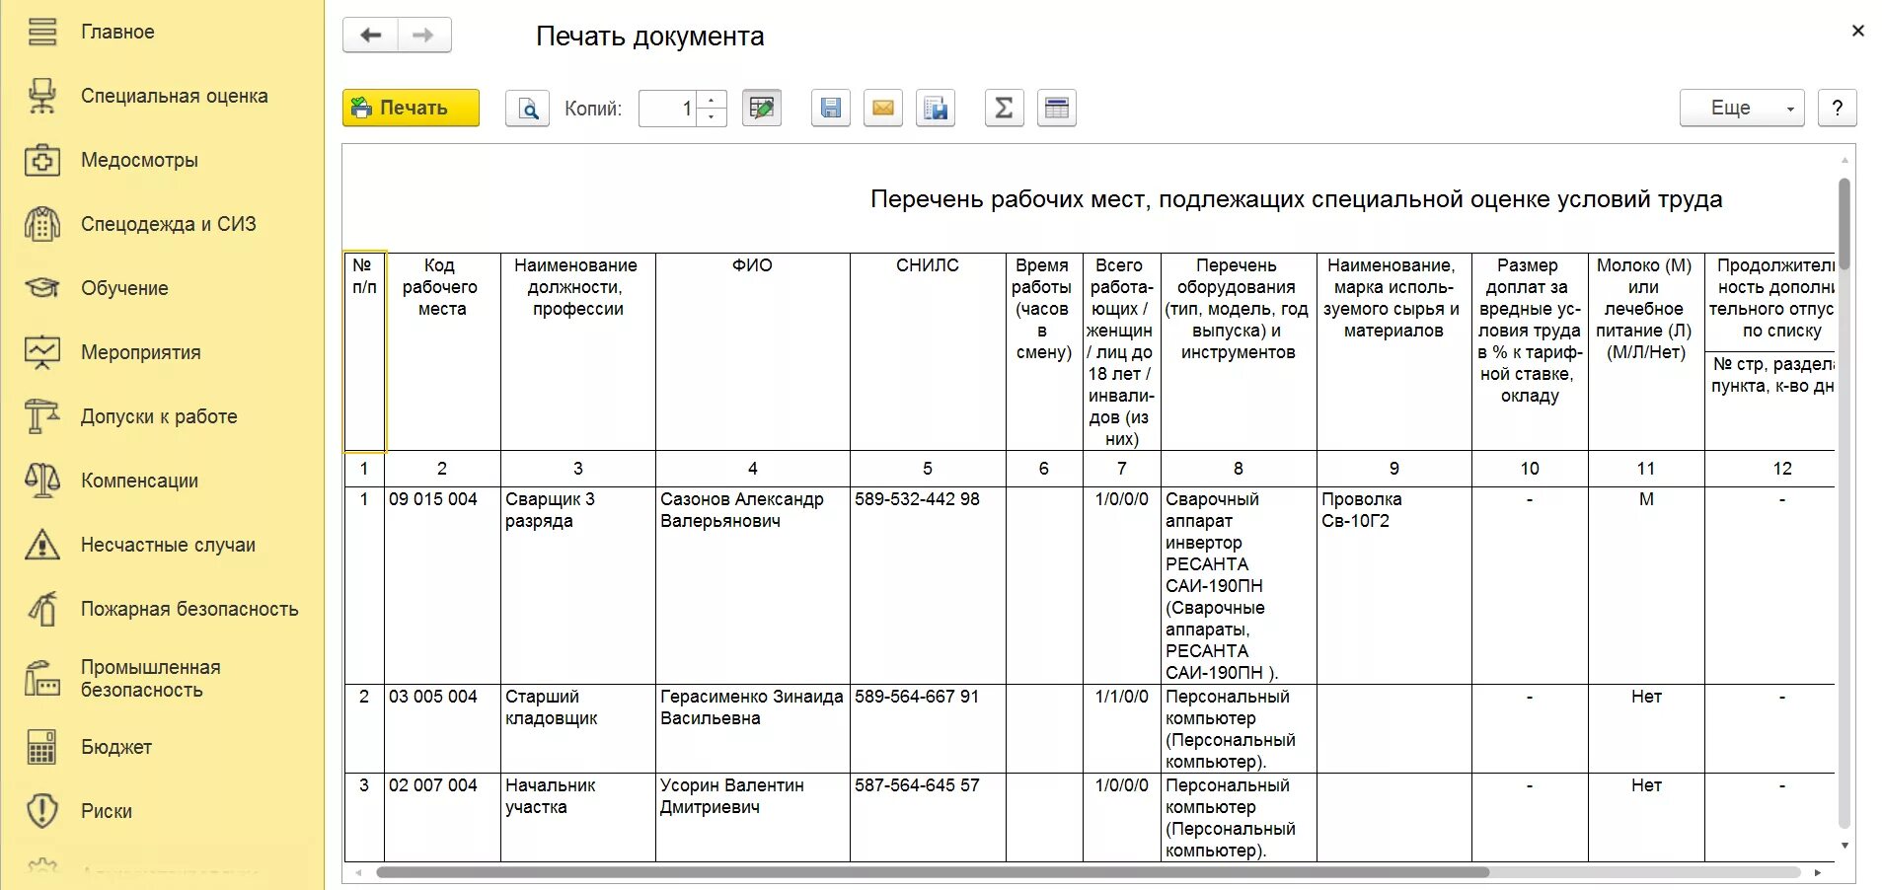Select Обучение menu item
This screenshot has width=1882, height=890.
click(124, 288)
